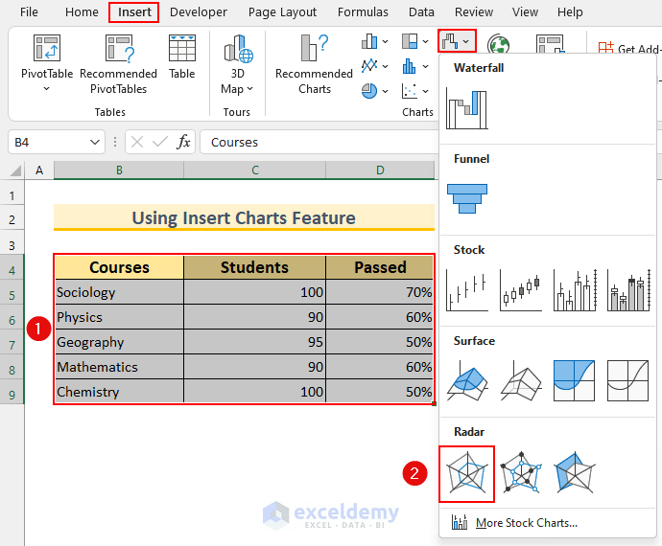The width and height of the screenshot is (662, 546).
Task: Click the Insert Hierarchy Chart icon
Action: (410, 41)
